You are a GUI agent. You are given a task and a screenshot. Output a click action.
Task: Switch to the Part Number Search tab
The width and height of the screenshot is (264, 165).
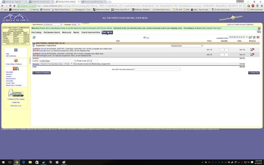52,32
